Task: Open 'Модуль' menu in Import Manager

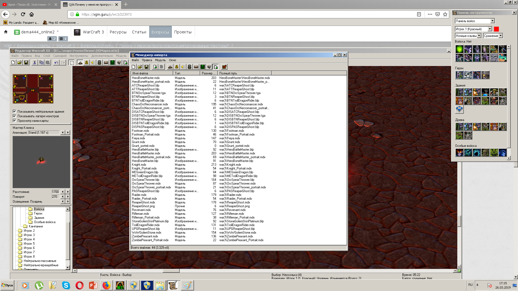Action: (160, 60)
